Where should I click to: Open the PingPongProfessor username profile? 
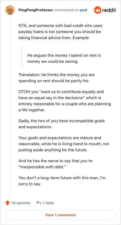[36, 10]
